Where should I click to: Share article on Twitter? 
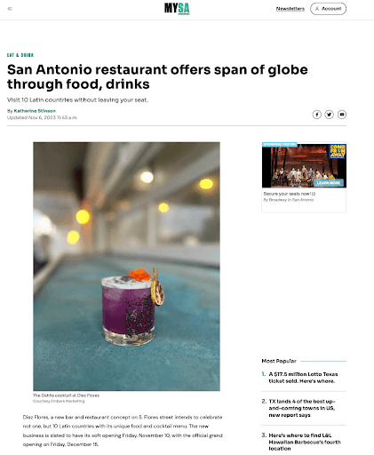[329, 115]
